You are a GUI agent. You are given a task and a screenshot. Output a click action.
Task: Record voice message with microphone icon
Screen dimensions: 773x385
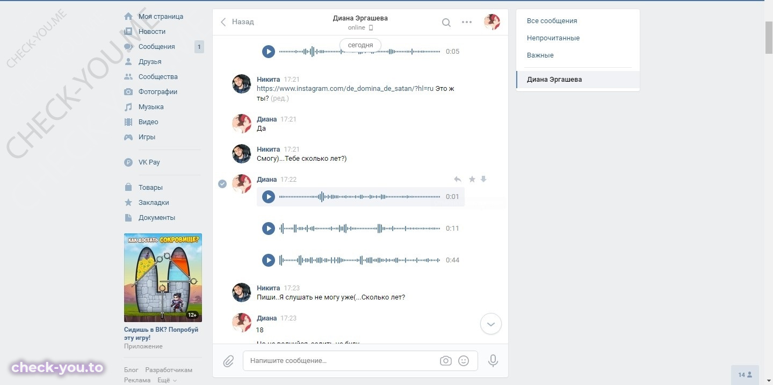point(493,361)
